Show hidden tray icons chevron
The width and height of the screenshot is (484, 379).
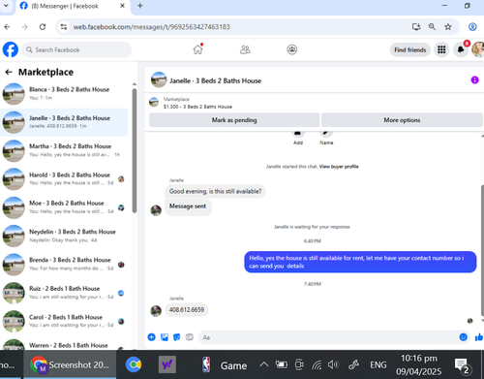264,364
